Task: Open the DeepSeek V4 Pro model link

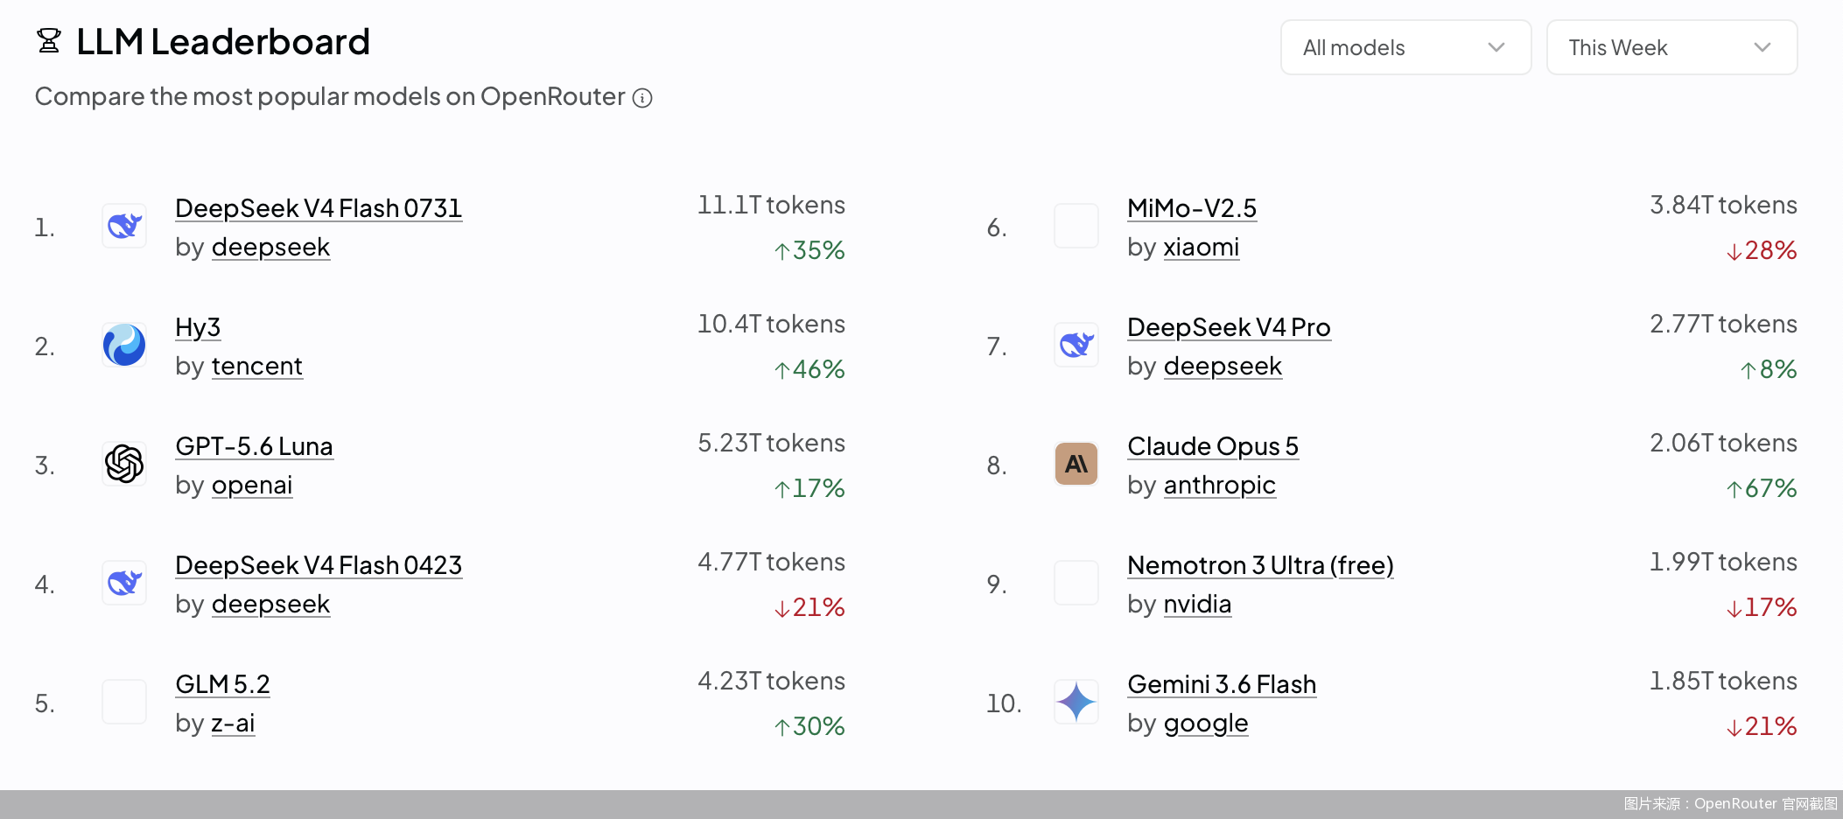Action: coord(1229,327)
